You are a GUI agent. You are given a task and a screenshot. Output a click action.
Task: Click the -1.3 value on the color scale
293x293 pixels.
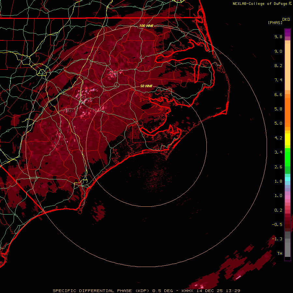point(277,239)
